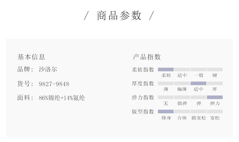Choose the 厚 thickness segment

coord(215,83)
